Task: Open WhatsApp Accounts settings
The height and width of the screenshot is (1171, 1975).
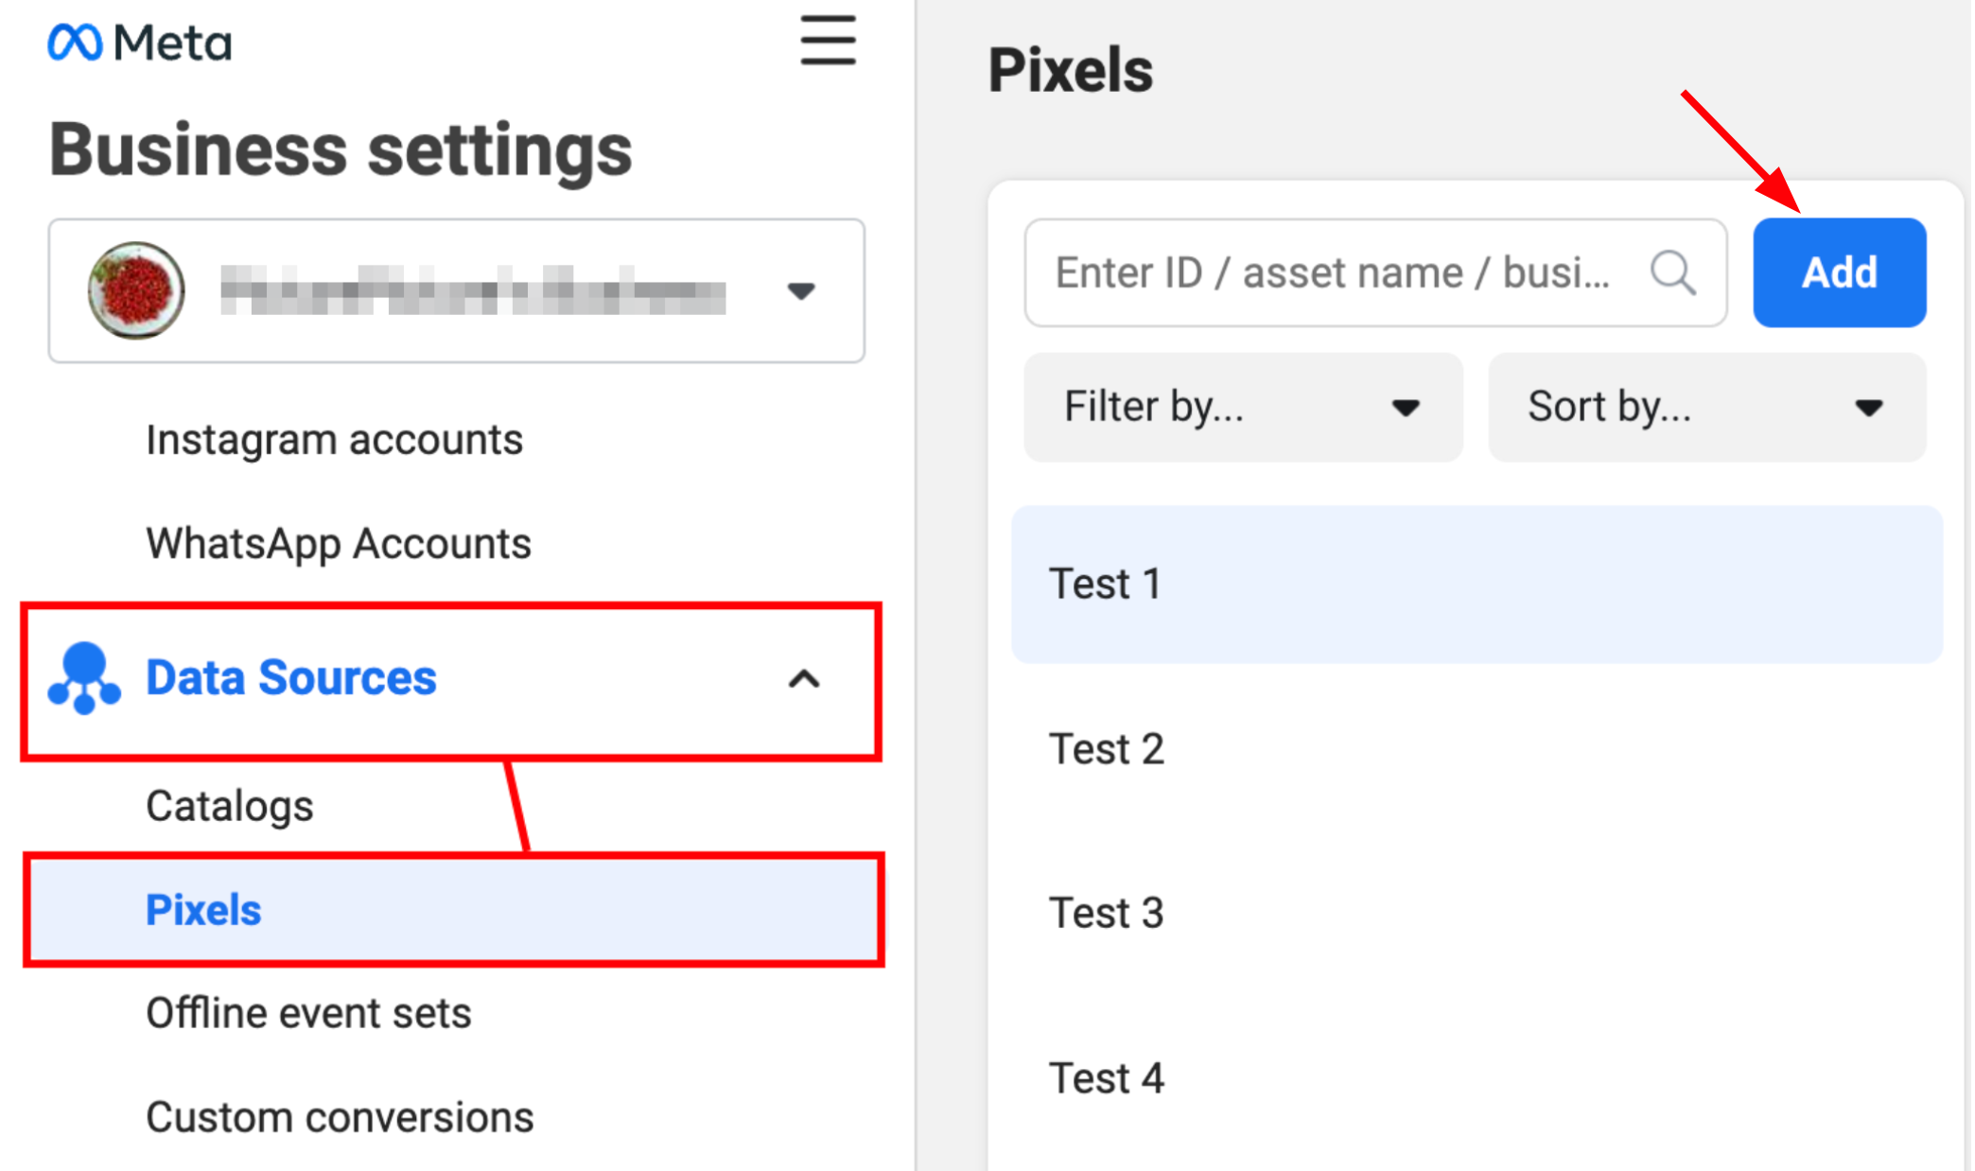Action: [x=338, y=544]
